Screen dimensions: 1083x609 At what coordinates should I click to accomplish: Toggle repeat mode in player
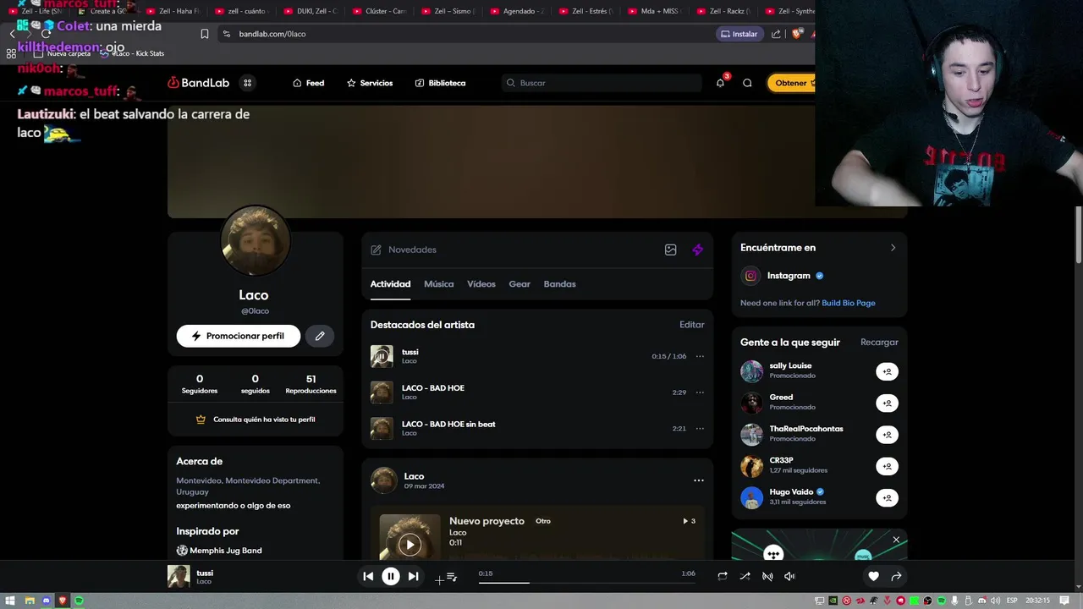coord(723,576)
